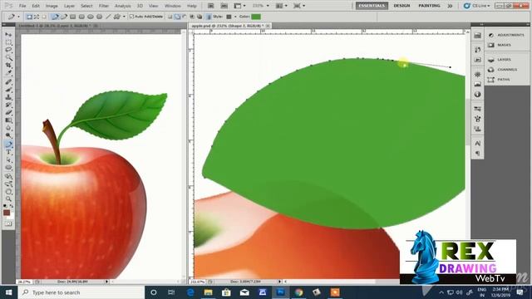The width and height of the screenshot is (532, 299).
Task: Click the Windows search box on taskbar
Action: pyautogui.click(x=81, y=292)
